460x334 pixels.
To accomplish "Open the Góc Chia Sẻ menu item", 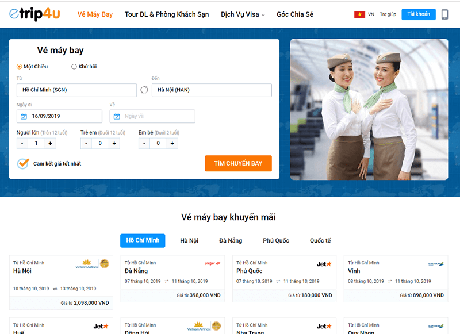I will tap(295, 14).
